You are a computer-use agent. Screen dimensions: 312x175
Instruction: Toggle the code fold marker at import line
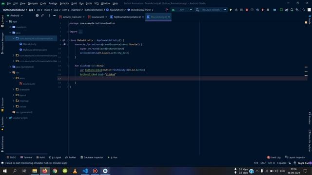68,32
